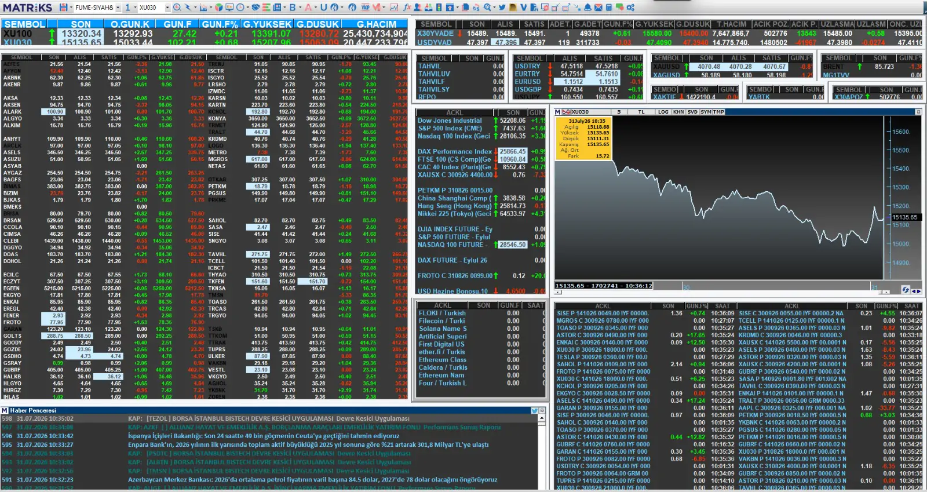Open dropdown arrow beside the B icon
This screenshot has height=492, width=927.
coord(300,8)
